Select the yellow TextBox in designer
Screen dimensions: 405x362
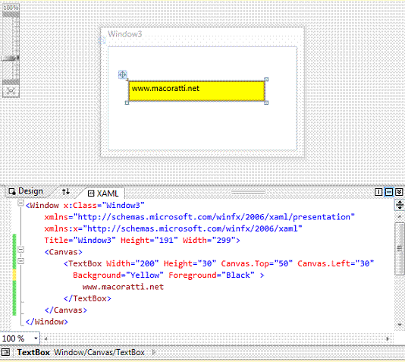[x=196, y=91]
